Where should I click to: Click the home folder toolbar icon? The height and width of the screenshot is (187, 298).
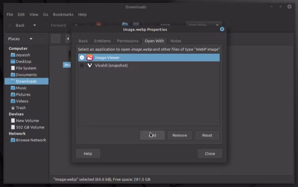tap(125, 24)
